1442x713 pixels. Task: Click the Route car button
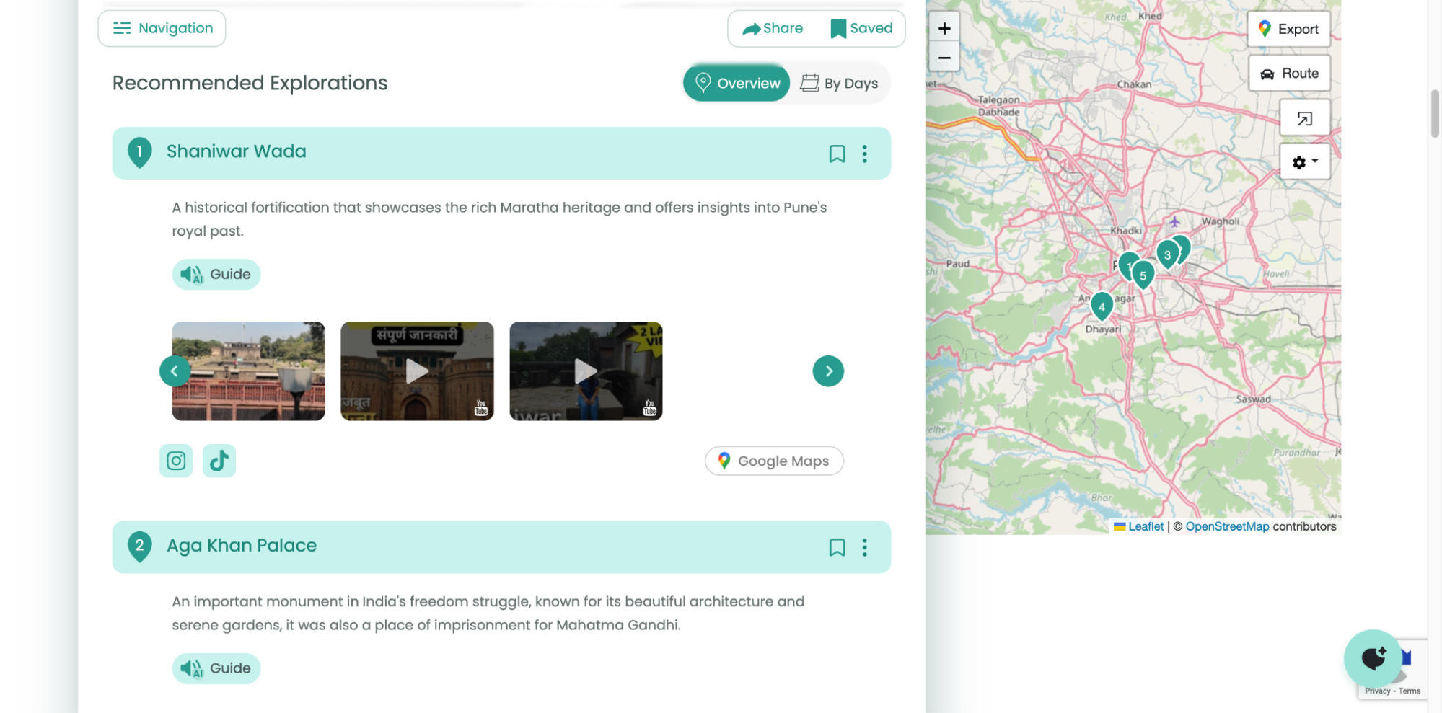(x=1289, y=74)
